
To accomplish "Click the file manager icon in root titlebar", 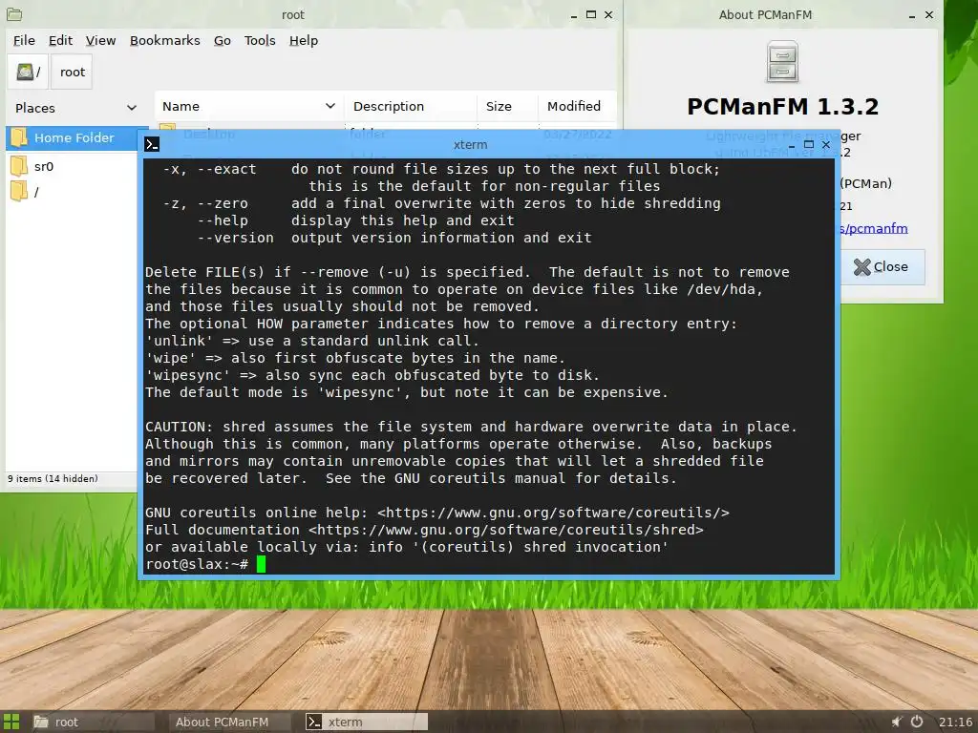I will click(13, 14).
